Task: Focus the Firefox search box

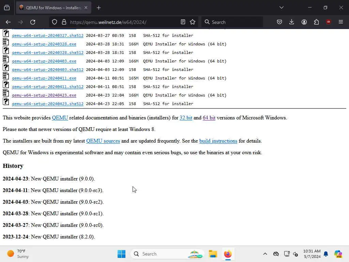Action: (232, 22)
